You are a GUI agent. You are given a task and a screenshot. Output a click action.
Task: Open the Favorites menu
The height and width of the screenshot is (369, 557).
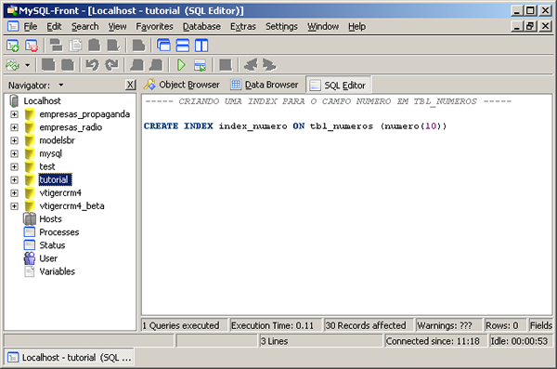[154, 27]
